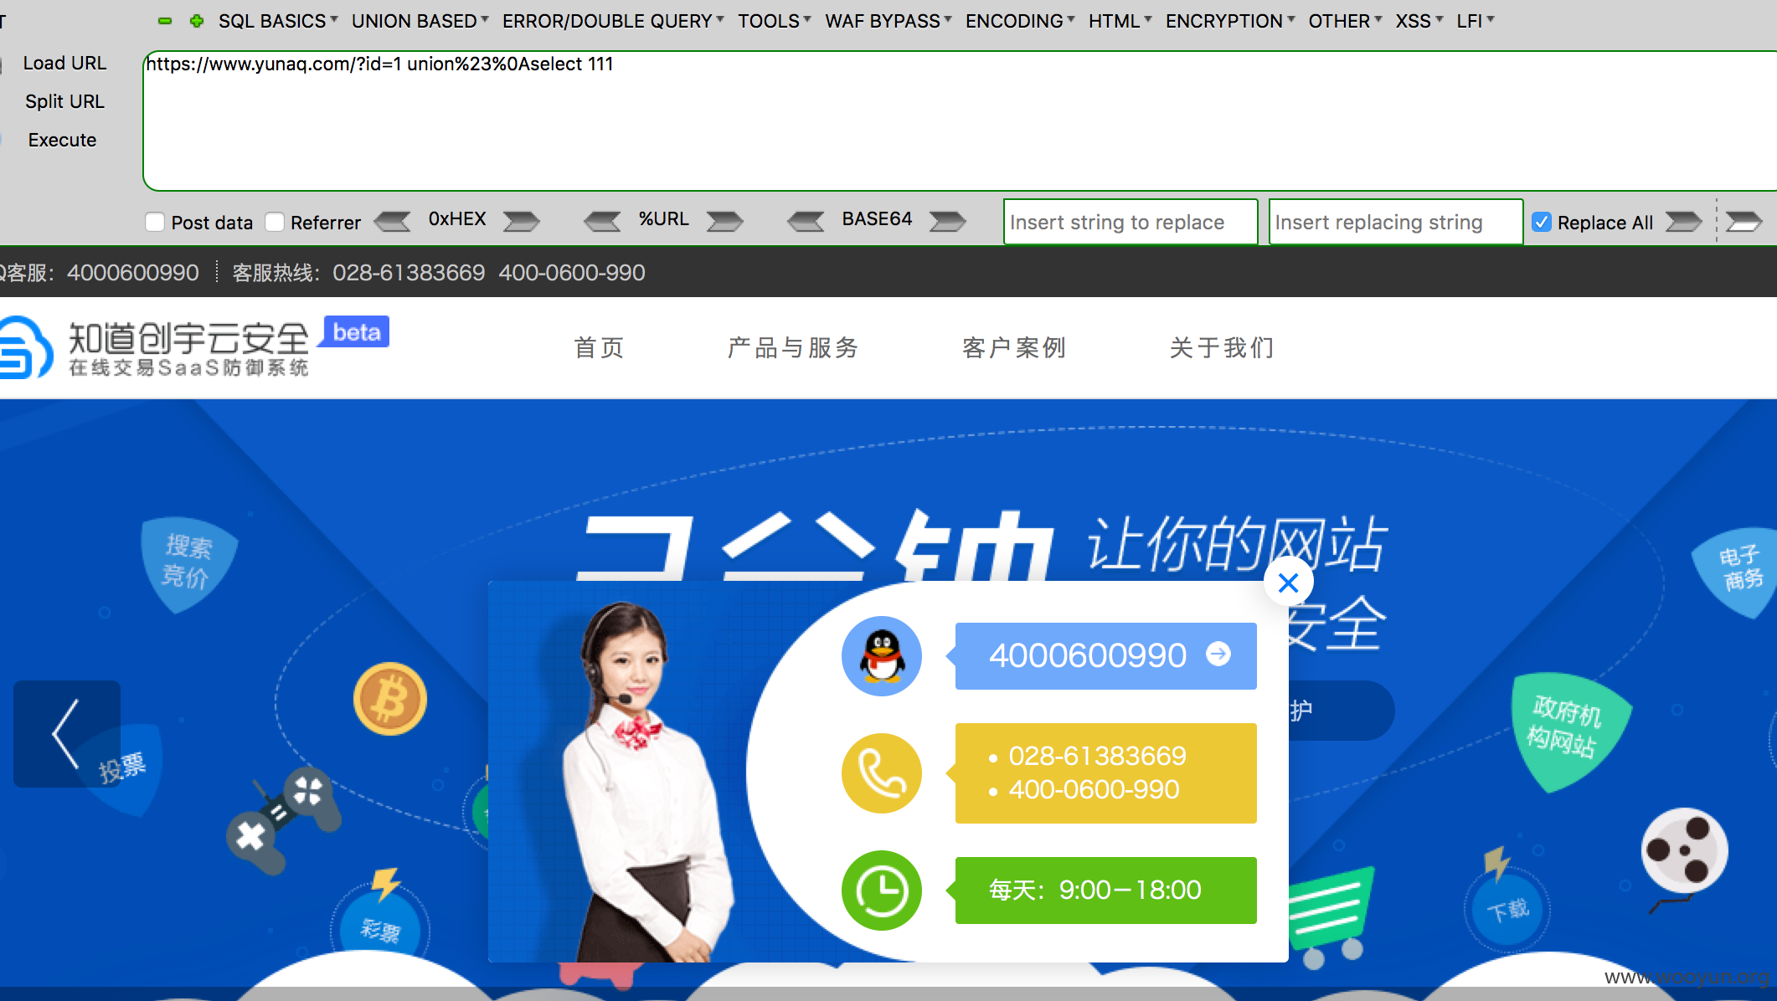Click the green plus icon in HackBar

pos(197,21)
